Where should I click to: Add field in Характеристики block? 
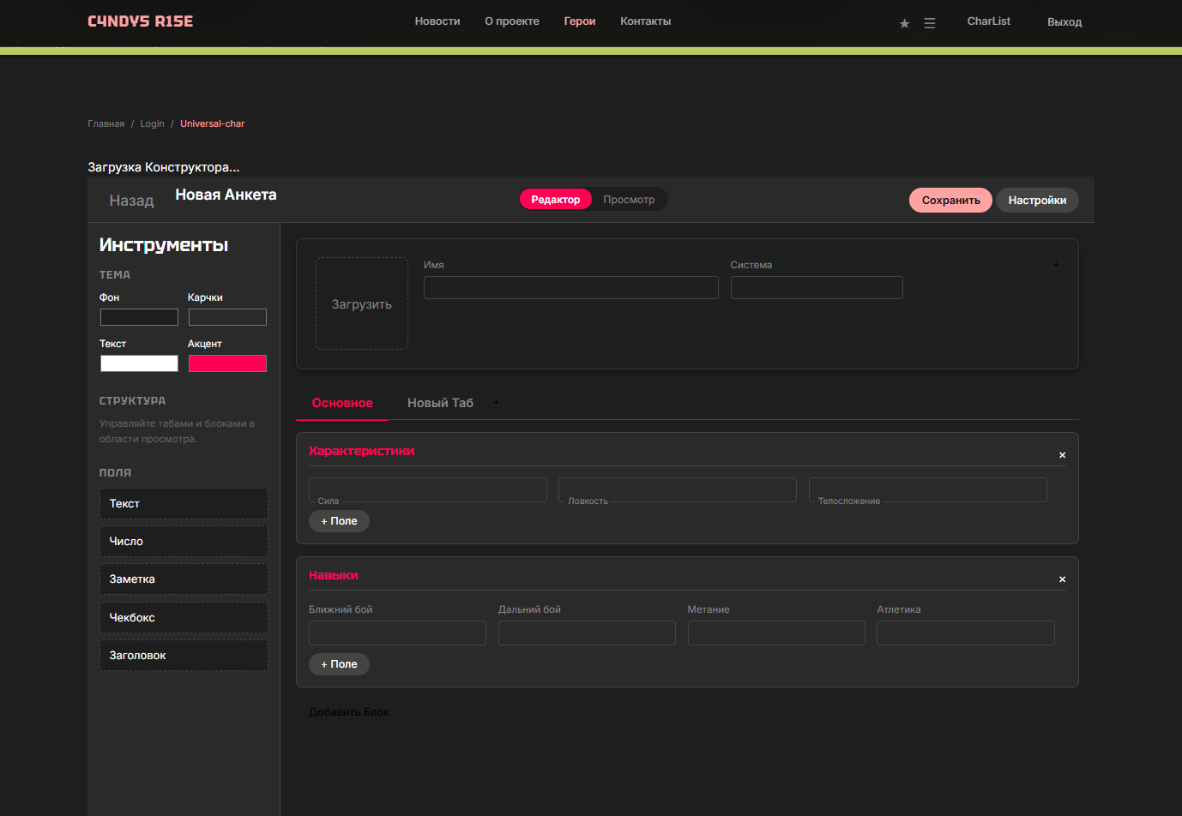[x=339, y=521]
